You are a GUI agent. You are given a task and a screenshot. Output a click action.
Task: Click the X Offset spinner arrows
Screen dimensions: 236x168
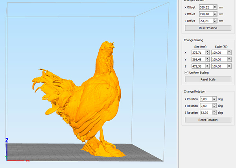point(215,7)
